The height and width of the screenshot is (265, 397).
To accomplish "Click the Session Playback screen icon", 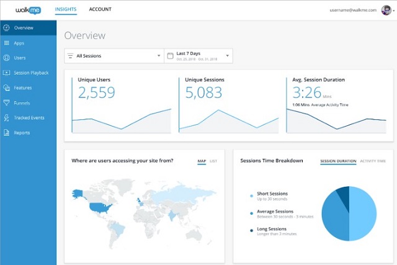I will (7, 73).
